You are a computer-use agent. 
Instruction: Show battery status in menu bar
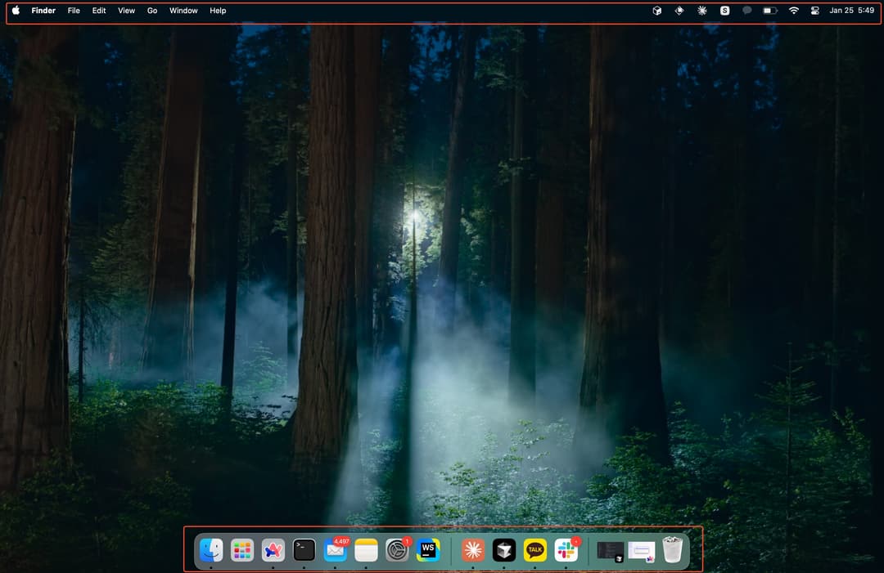pos(770,11)
